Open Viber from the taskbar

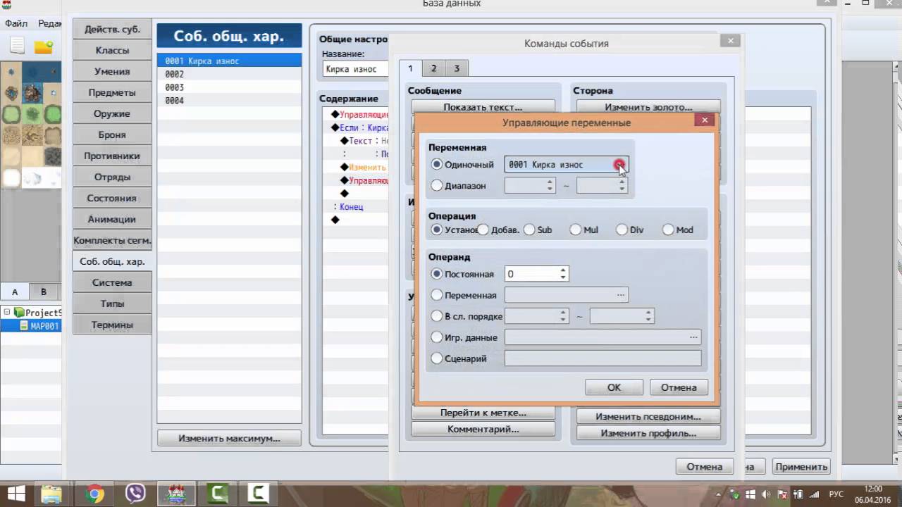pyautogui.click(x=135, y=493)
